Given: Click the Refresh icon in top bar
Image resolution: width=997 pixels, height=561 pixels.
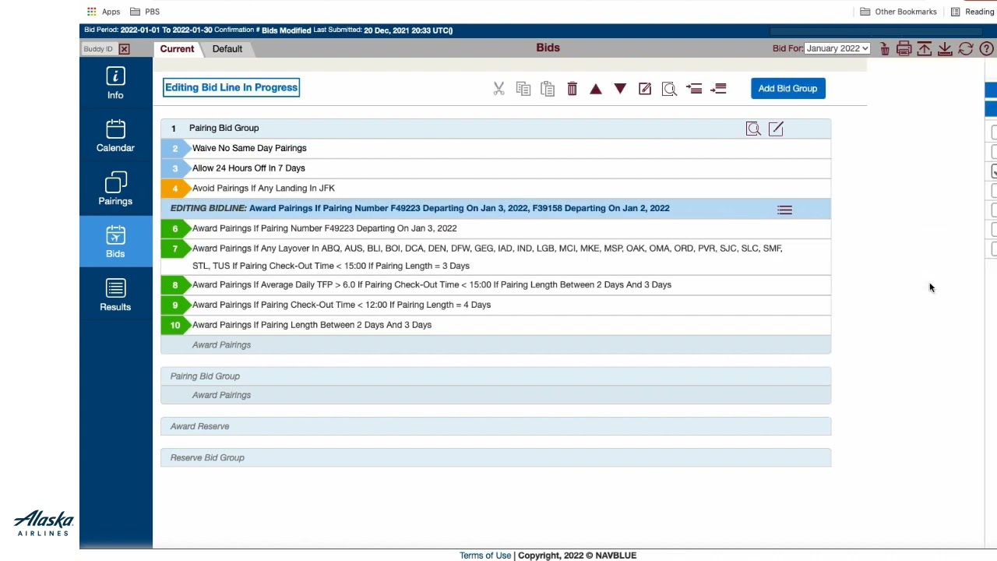Looking at the screenshot, I should pos(966,49).
